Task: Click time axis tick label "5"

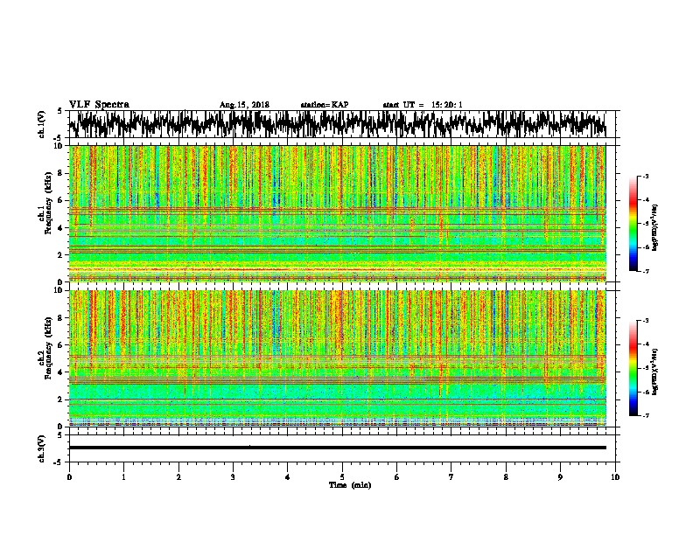Action: click(x=342, y=477)
